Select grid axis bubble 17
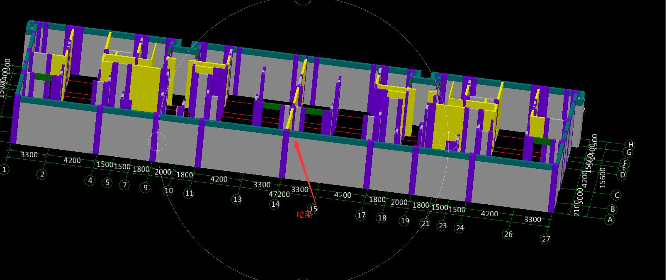 coord(361,215)
